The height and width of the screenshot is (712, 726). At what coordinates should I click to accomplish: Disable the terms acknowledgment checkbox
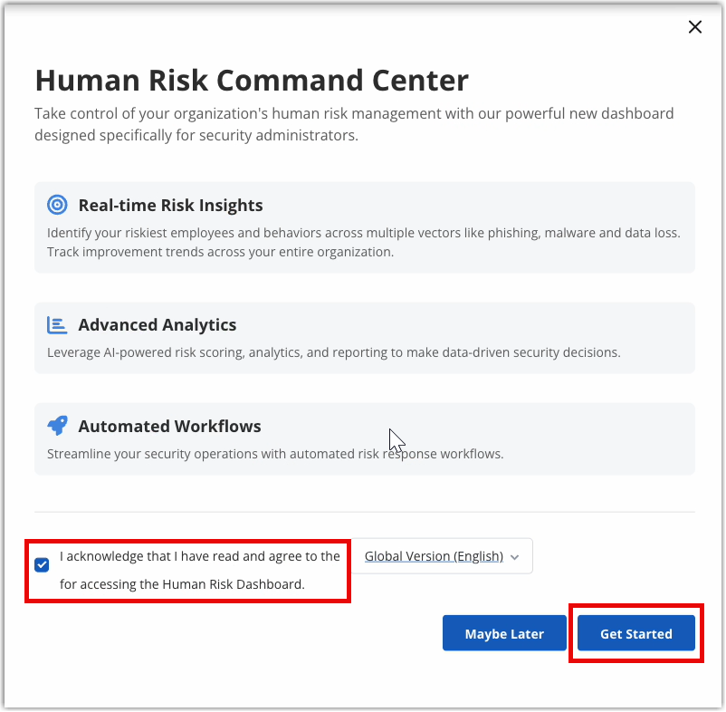click(42, 564)
